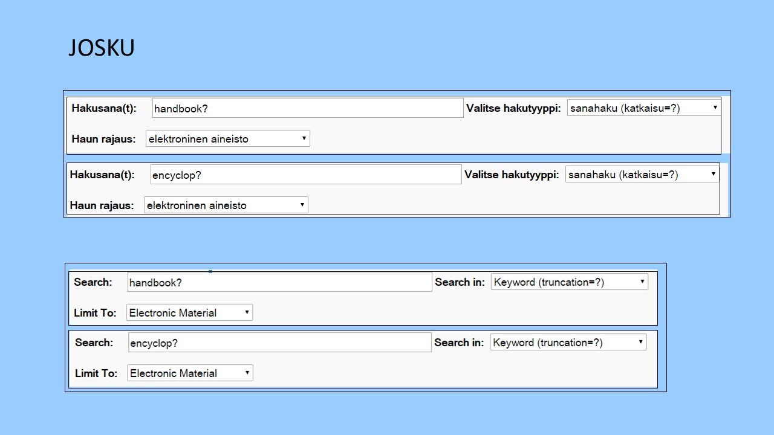This screenshot has height=435, width=774.
Task: Click the English Search field containing handbook?
Action: pos(280,282)
